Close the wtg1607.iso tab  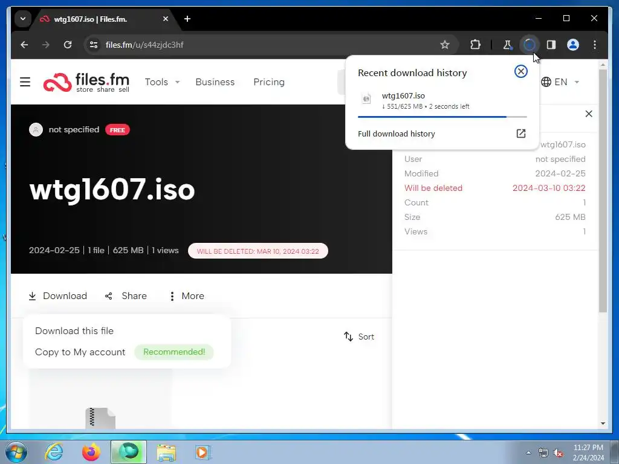click(166, 19)
